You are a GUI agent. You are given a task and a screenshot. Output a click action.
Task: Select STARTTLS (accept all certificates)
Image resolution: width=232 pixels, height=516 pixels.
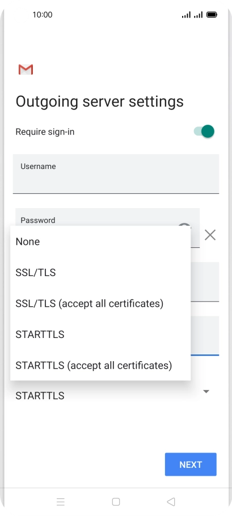click(x=100, y=365)
